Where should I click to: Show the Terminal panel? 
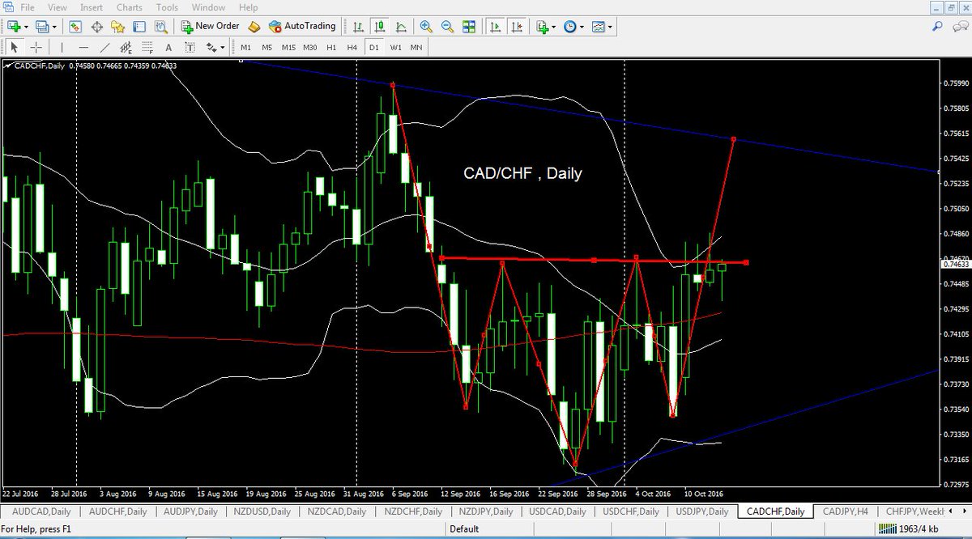click(139, 27)
